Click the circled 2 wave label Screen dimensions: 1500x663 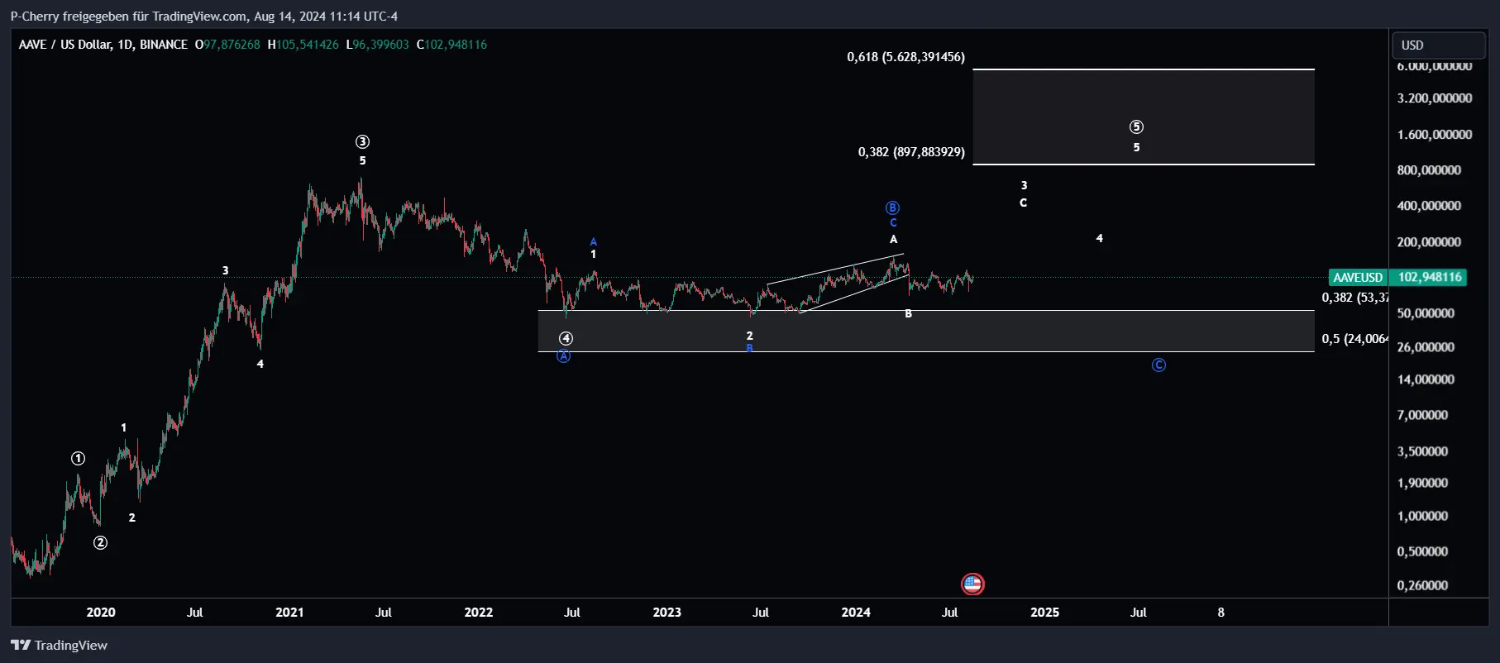click(x=100, y=543)
